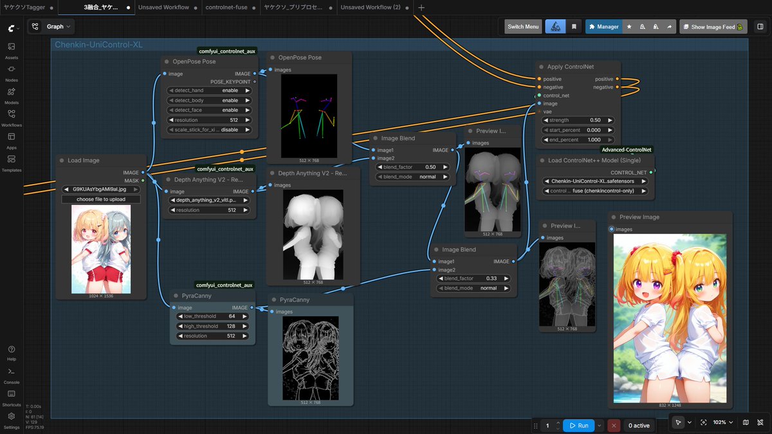Click Show Image Feed button
The image size is (772, 434).
(x=714, y=26)
